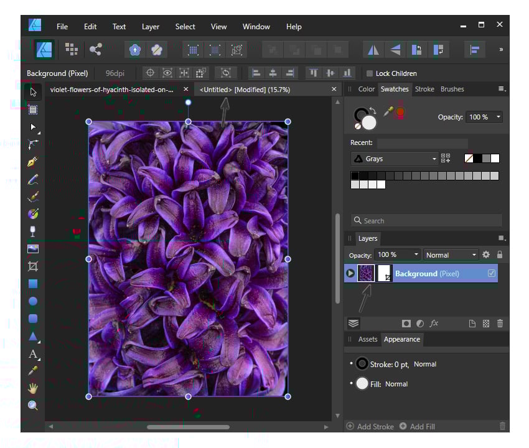Image resolution: width=529 pixels, height=448 pixels.
Task: Click the Background layer thumbnail
Action: (x=367, y=273)
